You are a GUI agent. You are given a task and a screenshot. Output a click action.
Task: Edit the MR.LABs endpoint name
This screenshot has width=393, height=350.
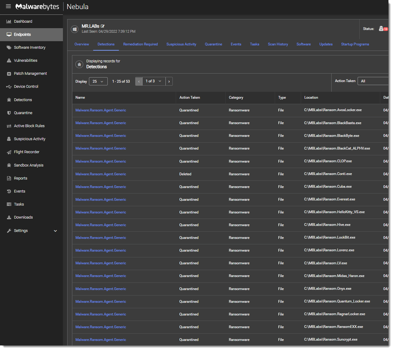[x=103, y=26]
